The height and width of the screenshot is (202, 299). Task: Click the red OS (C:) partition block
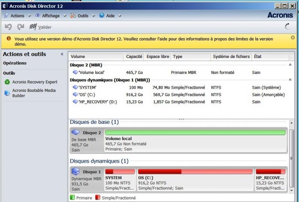pos(195,172)
